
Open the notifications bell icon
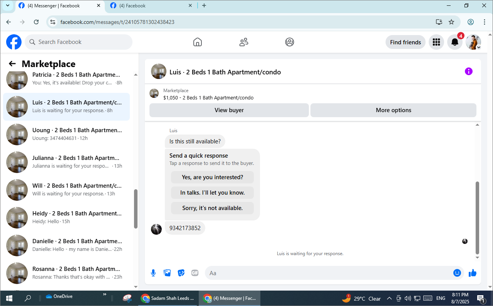coord(455,42)
